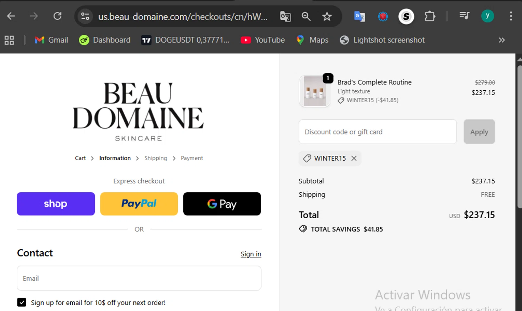Open the Maps bookmark
The image size is (522, 311).
[x=312, y=40]
